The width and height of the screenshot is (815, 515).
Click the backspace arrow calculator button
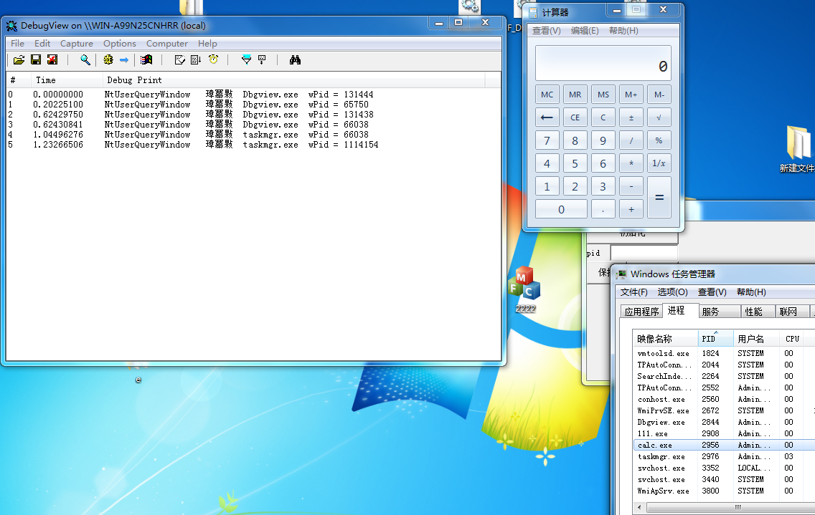(x=547, y=117)
